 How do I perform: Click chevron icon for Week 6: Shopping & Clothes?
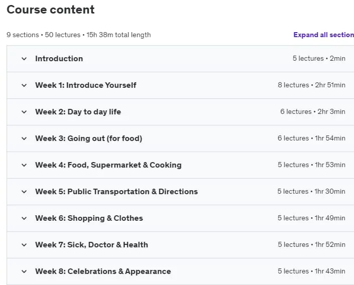pyautogui.click(x=24, y=218)
